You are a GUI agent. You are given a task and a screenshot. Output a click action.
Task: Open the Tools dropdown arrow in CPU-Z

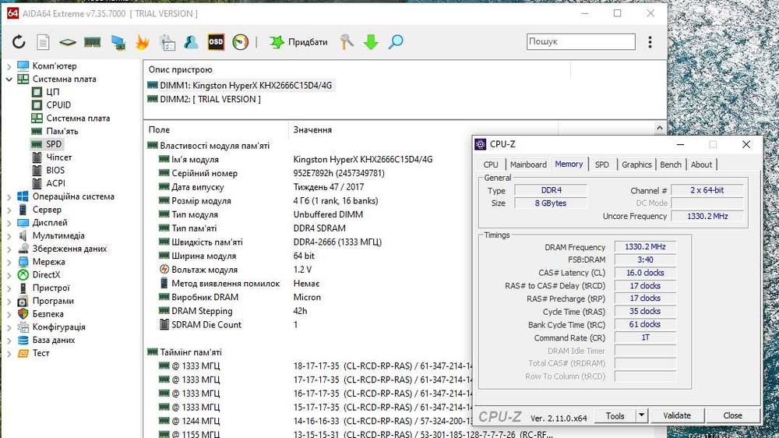pos(642,415)
